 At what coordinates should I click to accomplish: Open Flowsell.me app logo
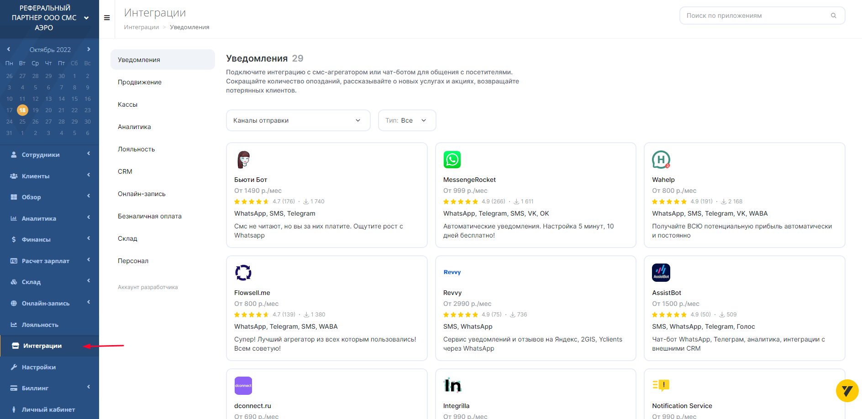tap(243, 273)
